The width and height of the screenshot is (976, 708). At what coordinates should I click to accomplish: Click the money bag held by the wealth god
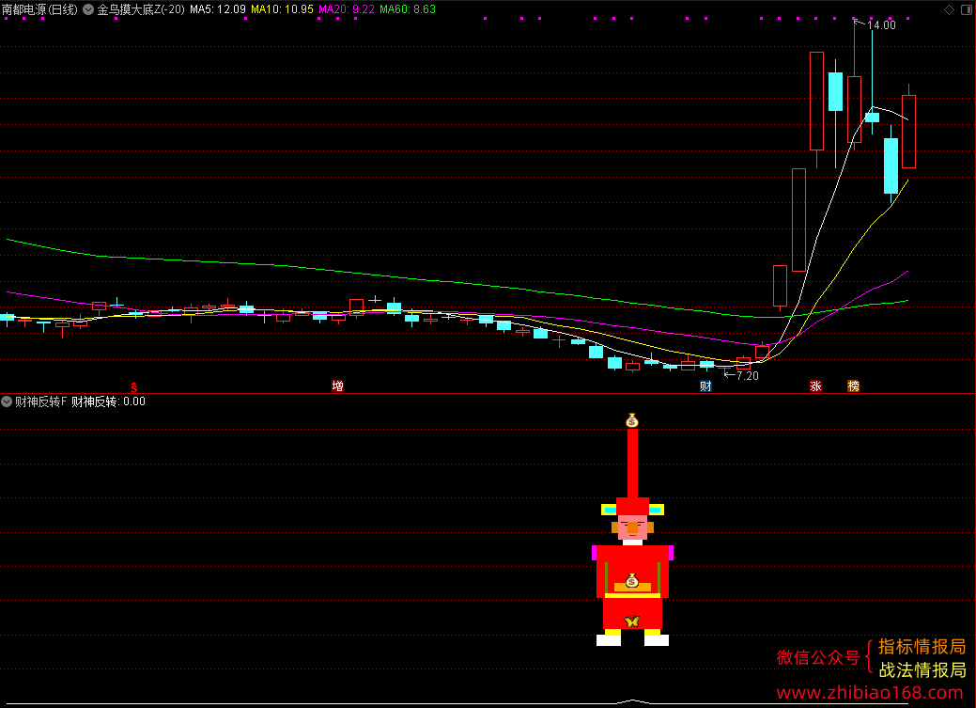tap(632, 580)
